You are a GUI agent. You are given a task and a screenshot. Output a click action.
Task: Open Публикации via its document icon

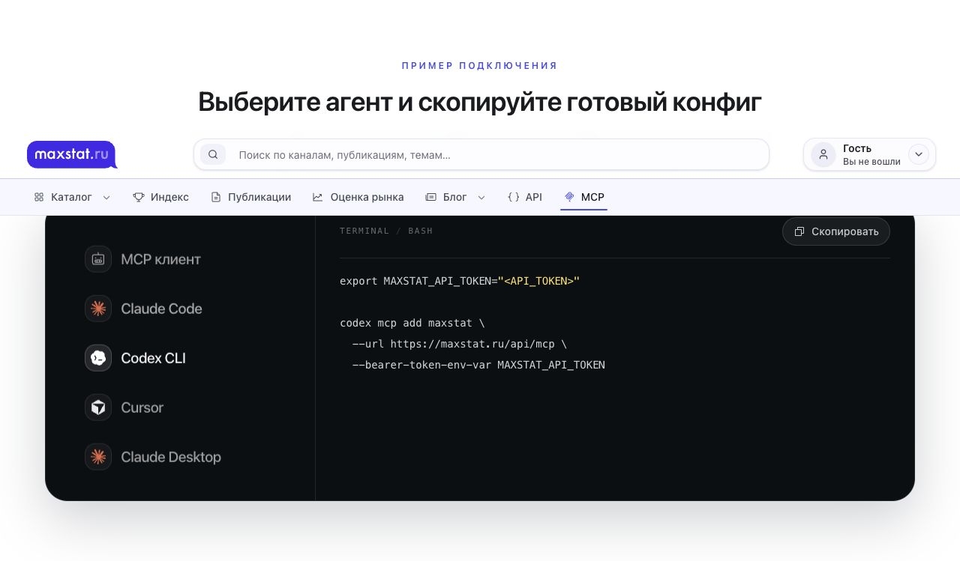216,197
